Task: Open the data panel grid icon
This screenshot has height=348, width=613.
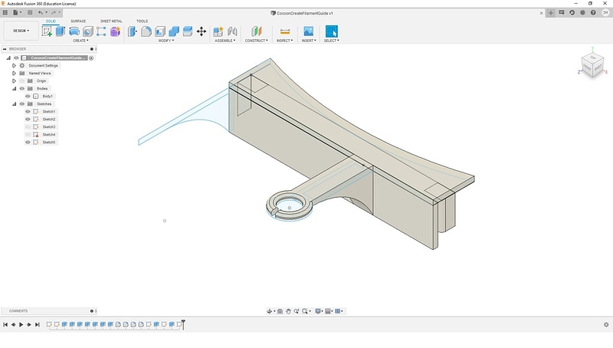Action: click(x=5, y=12)
